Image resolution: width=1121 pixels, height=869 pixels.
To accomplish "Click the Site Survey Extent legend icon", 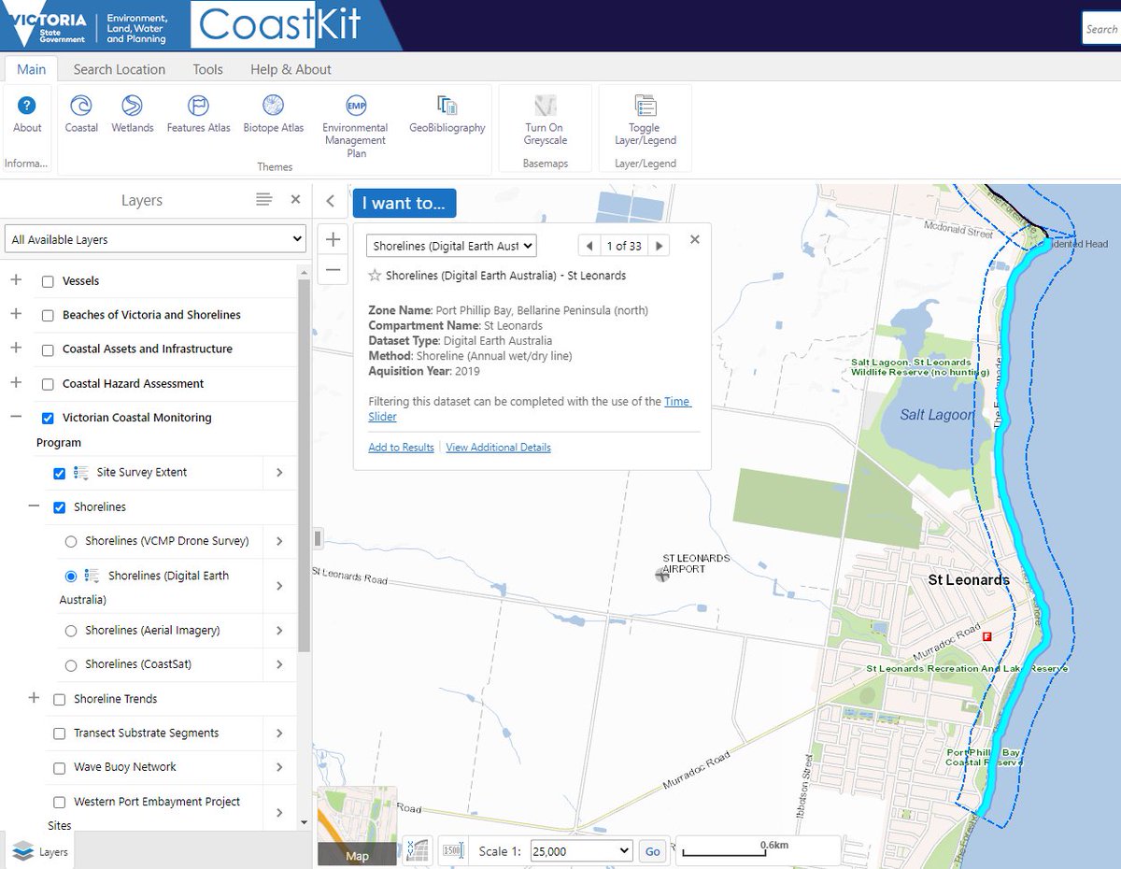I will pyautogui.click(x=81, y=473).
